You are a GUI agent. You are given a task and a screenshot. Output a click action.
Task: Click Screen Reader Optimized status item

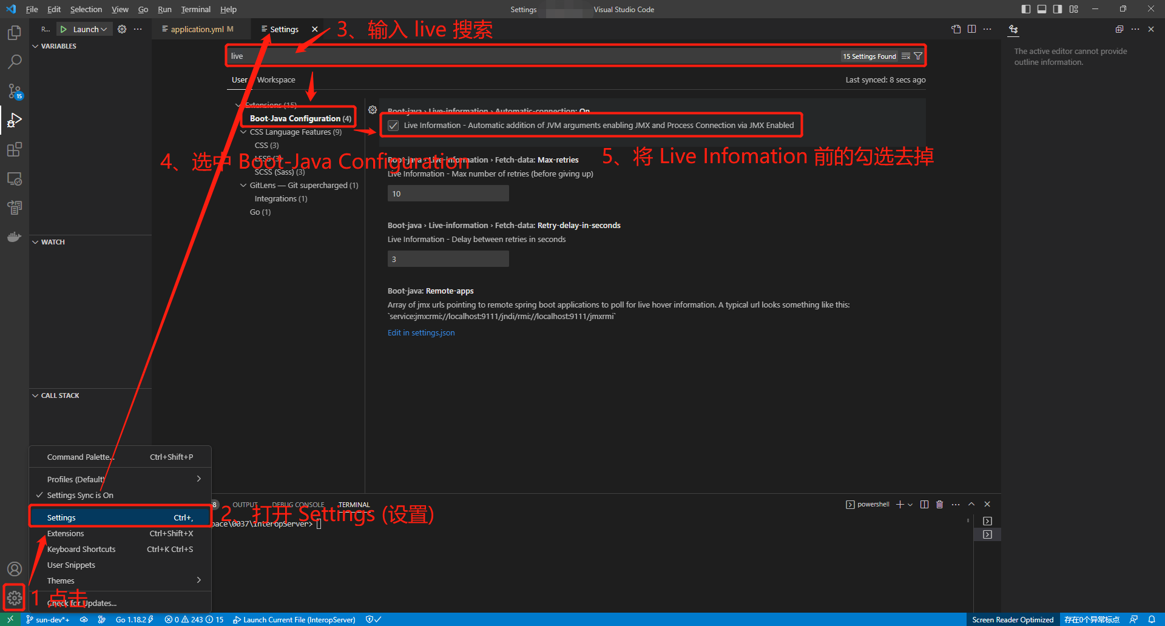pos(1013,619)
